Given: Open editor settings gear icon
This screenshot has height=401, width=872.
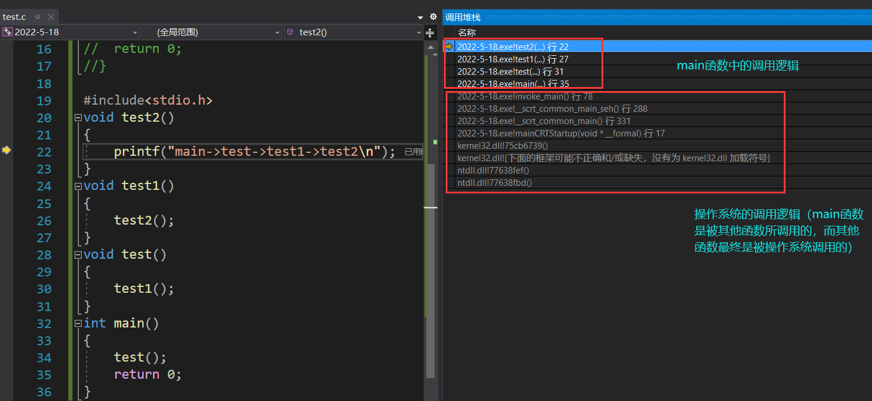Looking at the screenshot, I should (x=433, y=17).
